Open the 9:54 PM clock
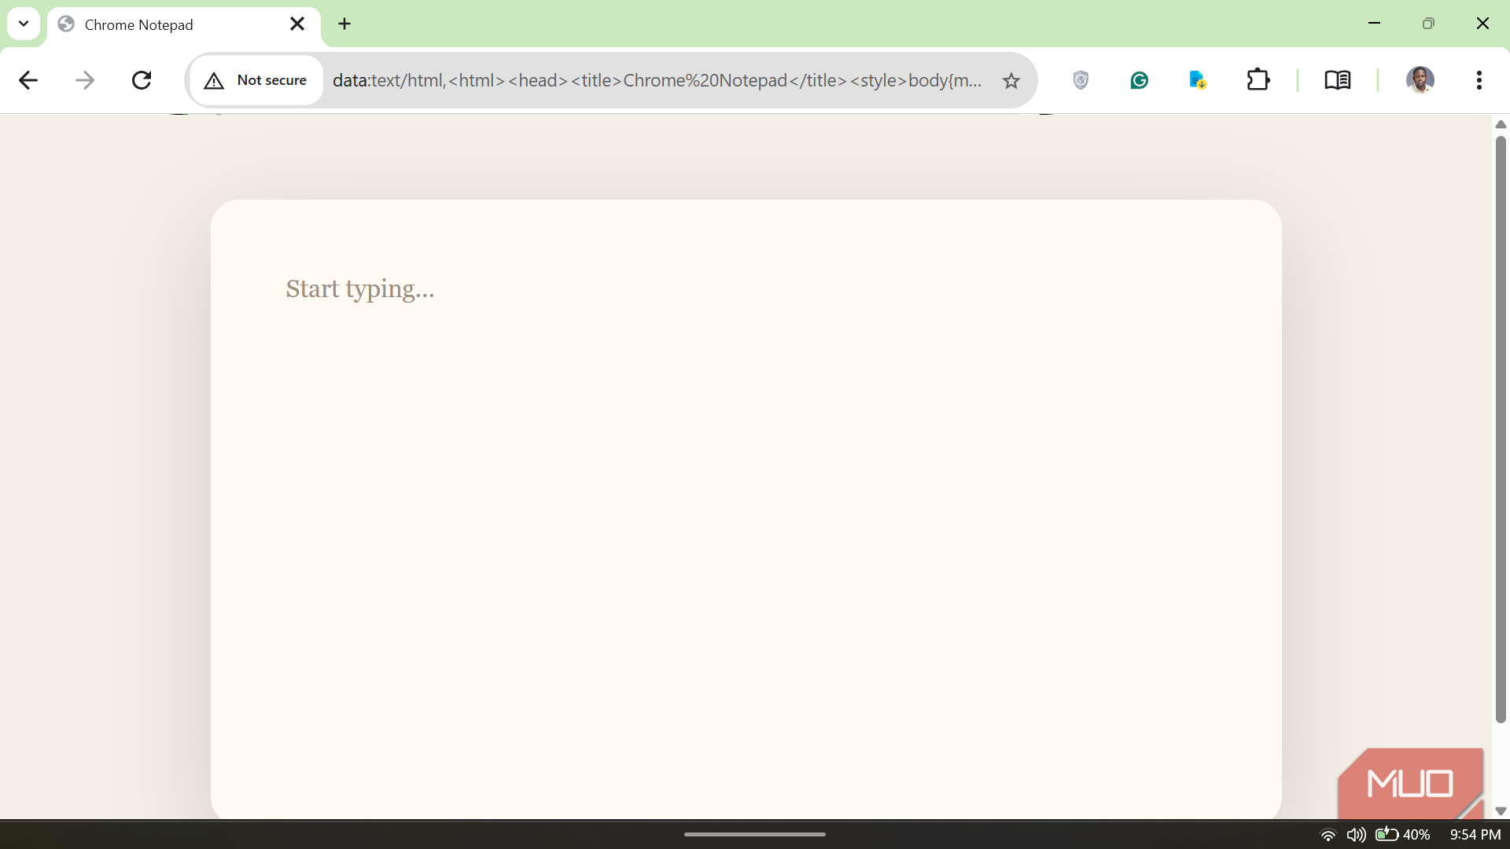Image resolution: width=1510 pixels, height=849 pixels. point(1475,835)
